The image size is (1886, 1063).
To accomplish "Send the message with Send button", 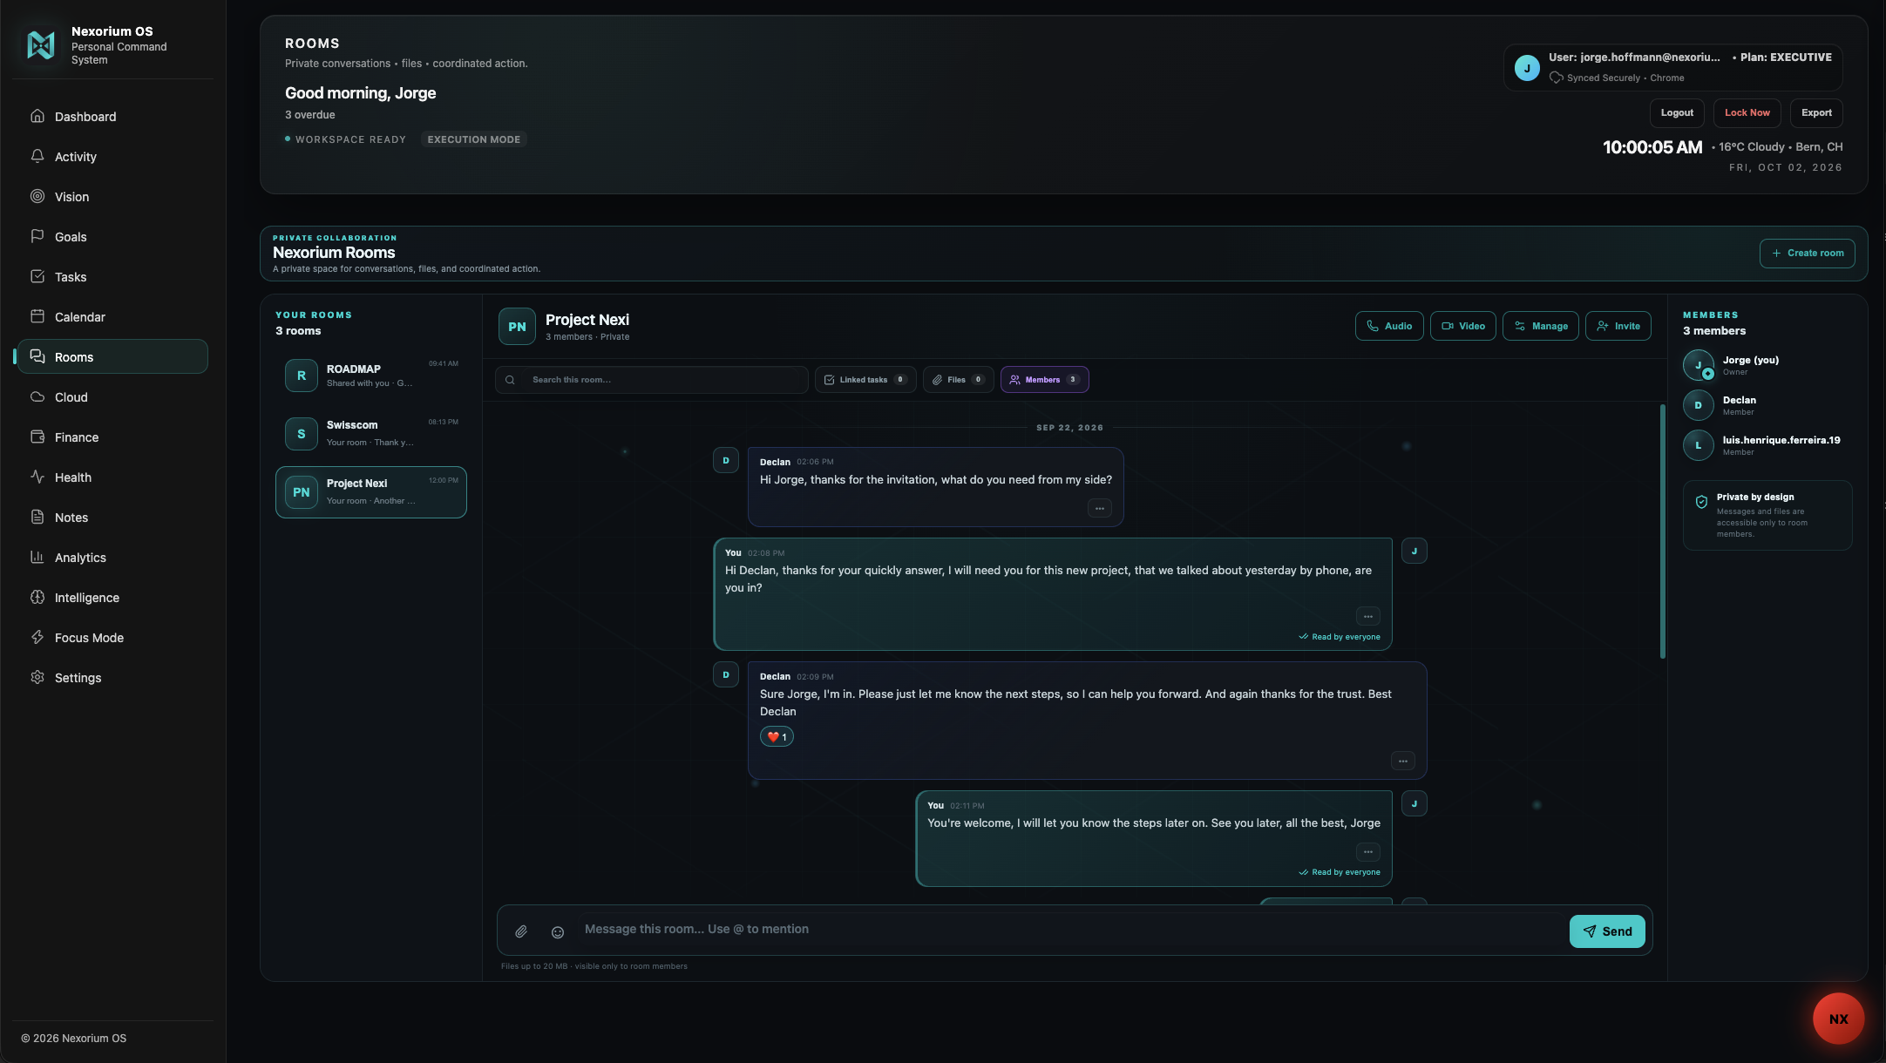I will coord(1607,931).
